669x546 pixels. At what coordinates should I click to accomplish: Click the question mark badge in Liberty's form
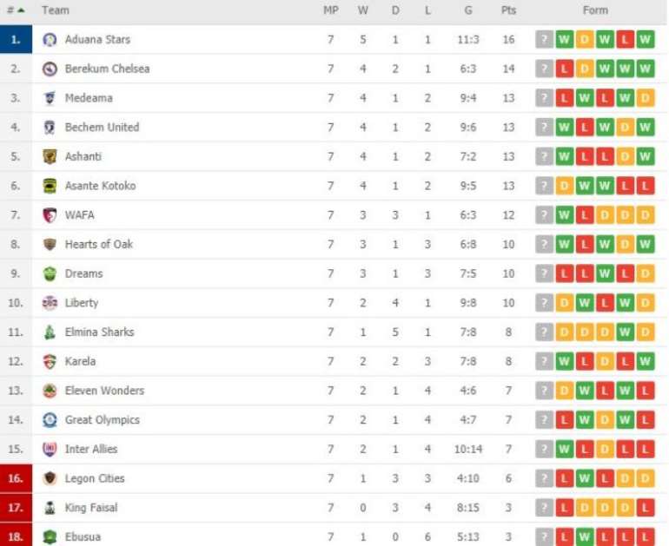(x=544, y=303)
